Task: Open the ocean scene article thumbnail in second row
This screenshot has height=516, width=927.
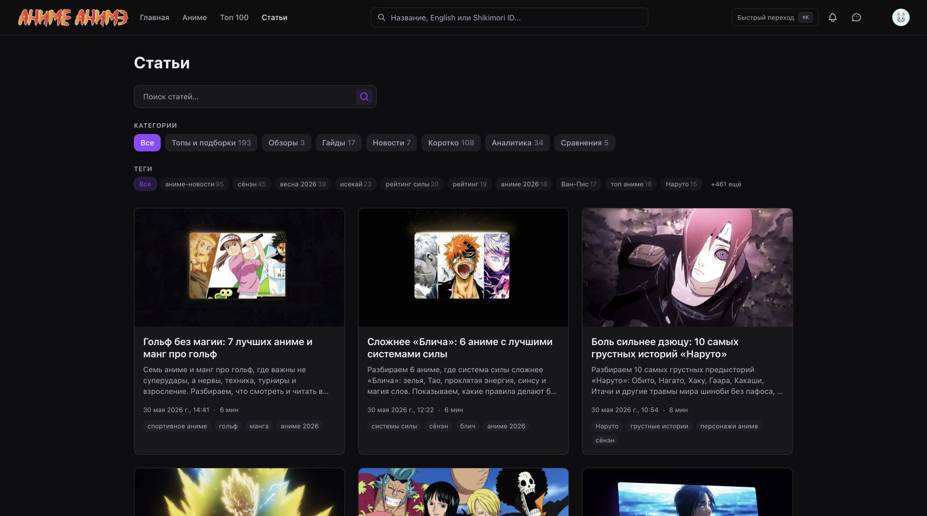Action: tap(687, 492)
